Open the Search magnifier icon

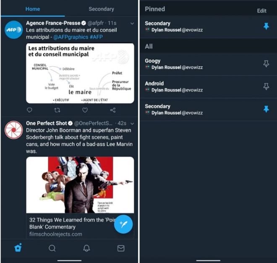52,248
